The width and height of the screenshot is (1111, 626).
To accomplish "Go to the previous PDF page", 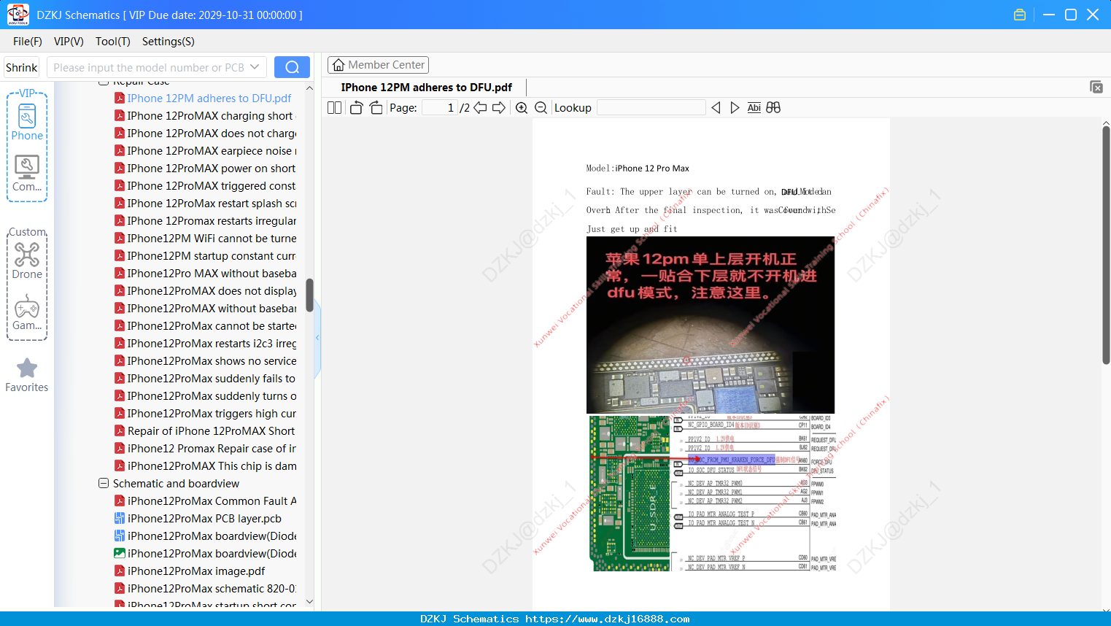I will click(x=480, y=108).
